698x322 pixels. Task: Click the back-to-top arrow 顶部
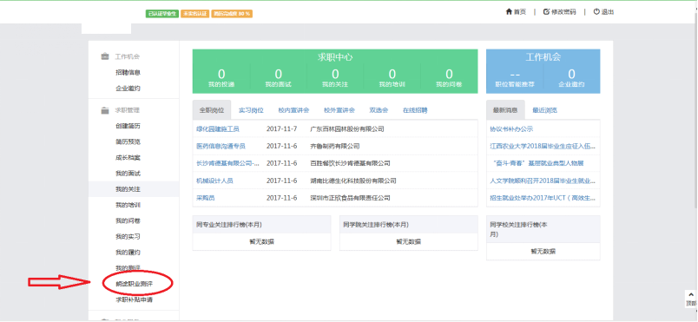pyautogui.click(x=690, y=299)
